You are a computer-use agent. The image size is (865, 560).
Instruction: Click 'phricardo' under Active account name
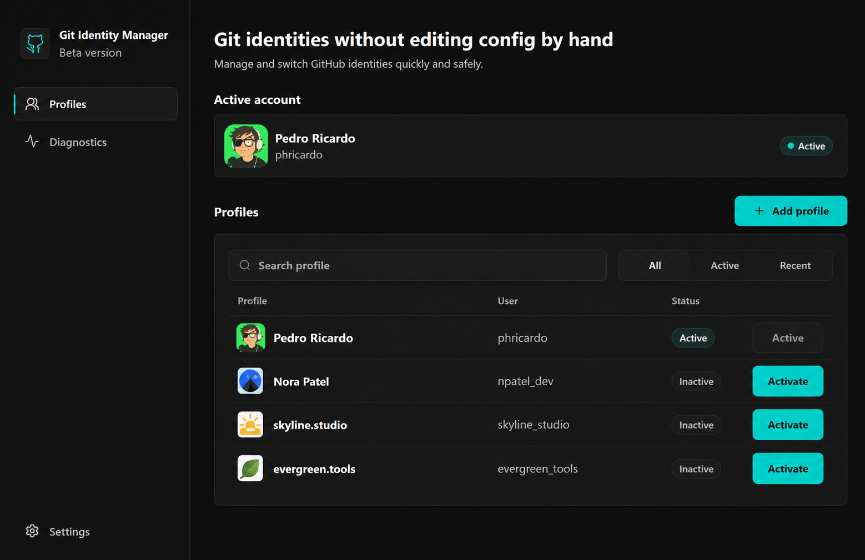click(x=299, y=155)
